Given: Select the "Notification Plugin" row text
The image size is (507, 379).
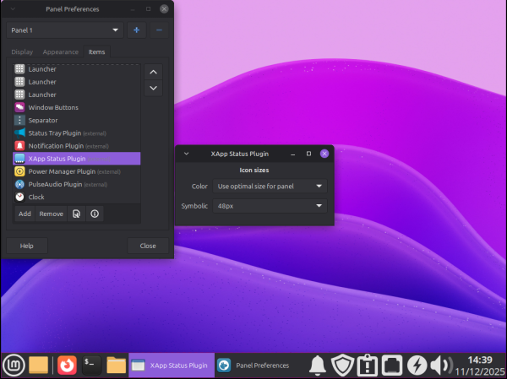Looking at the screenshot, I should tap(56, 146).
